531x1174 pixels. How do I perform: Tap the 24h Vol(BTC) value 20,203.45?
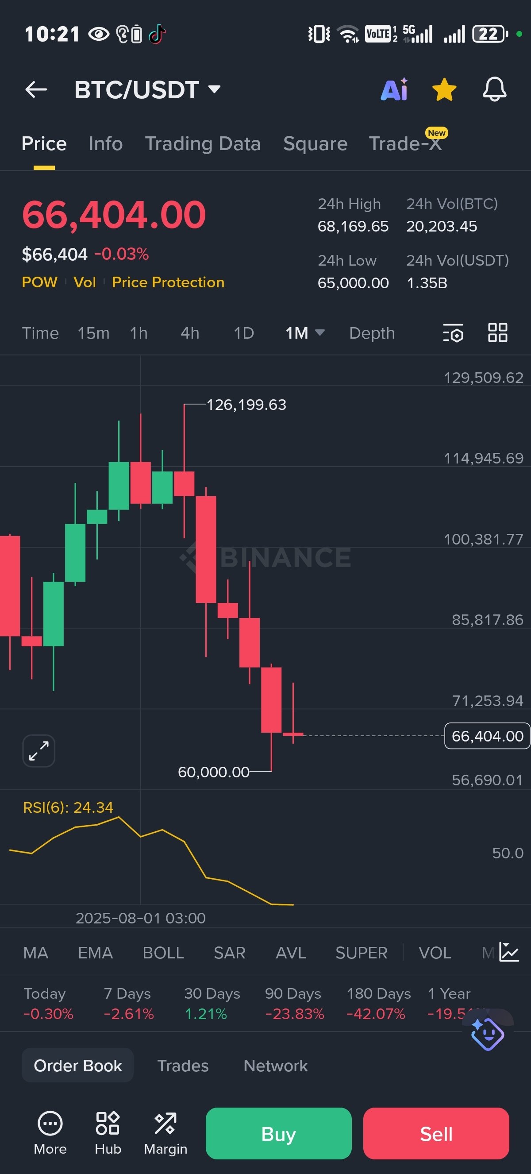tap(442, 227)
